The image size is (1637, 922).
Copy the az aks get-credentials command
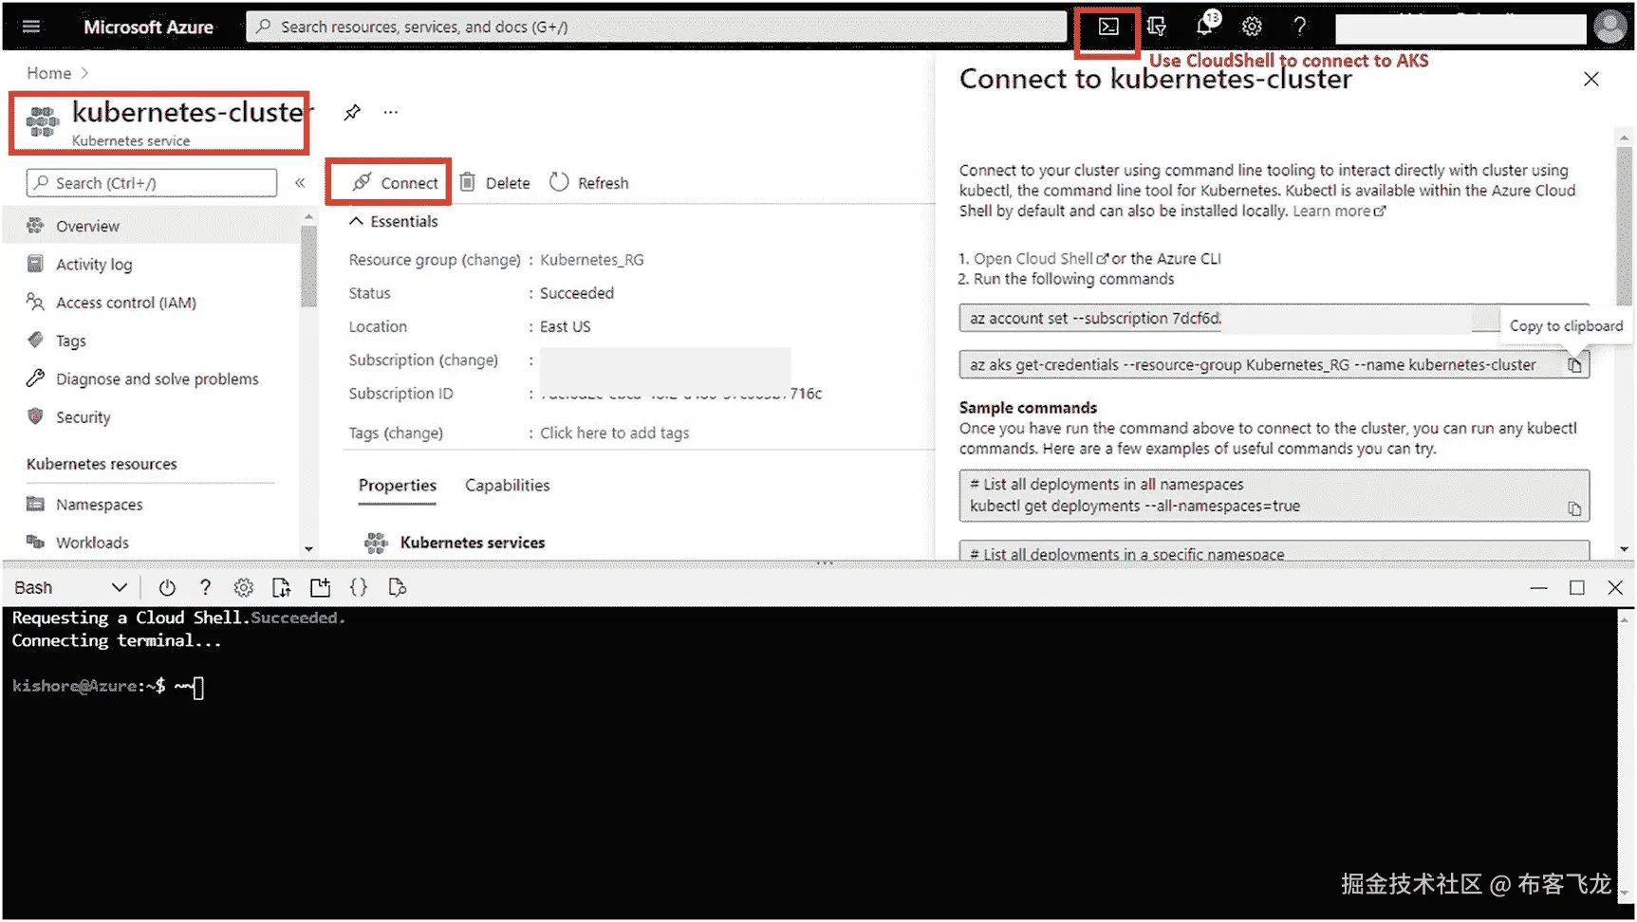[1574, 365]
